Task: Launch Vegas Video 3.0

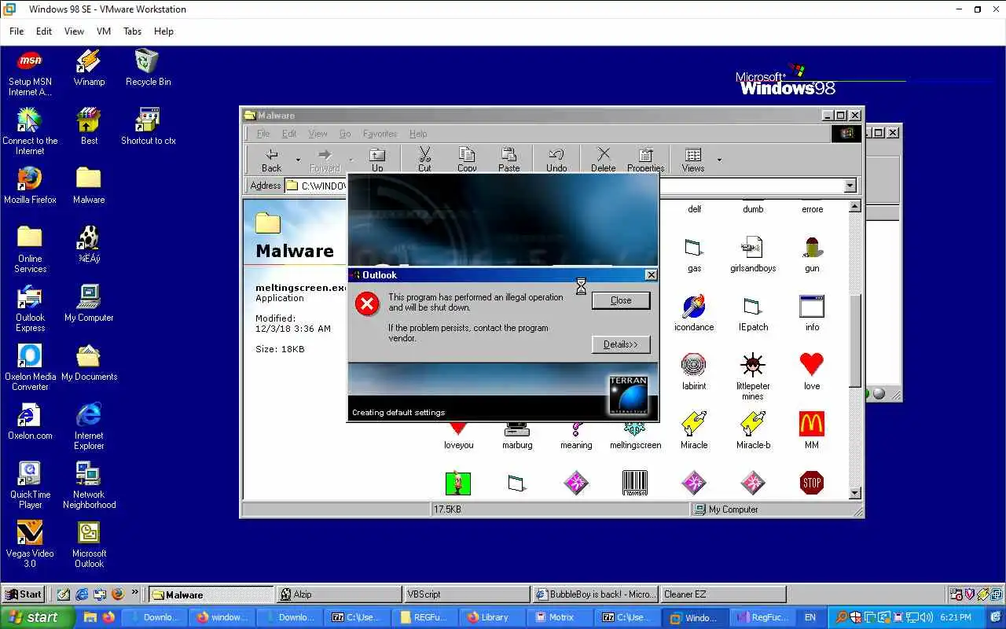Action: pos(30,544)
